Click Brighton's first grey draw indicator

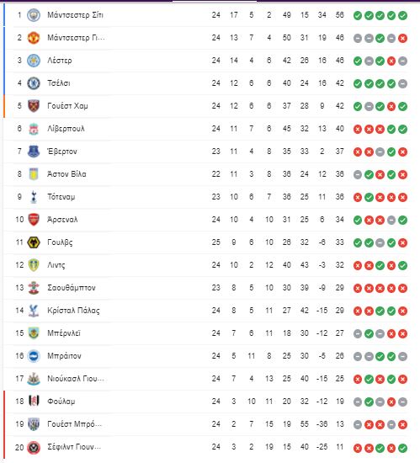point(358,356)
